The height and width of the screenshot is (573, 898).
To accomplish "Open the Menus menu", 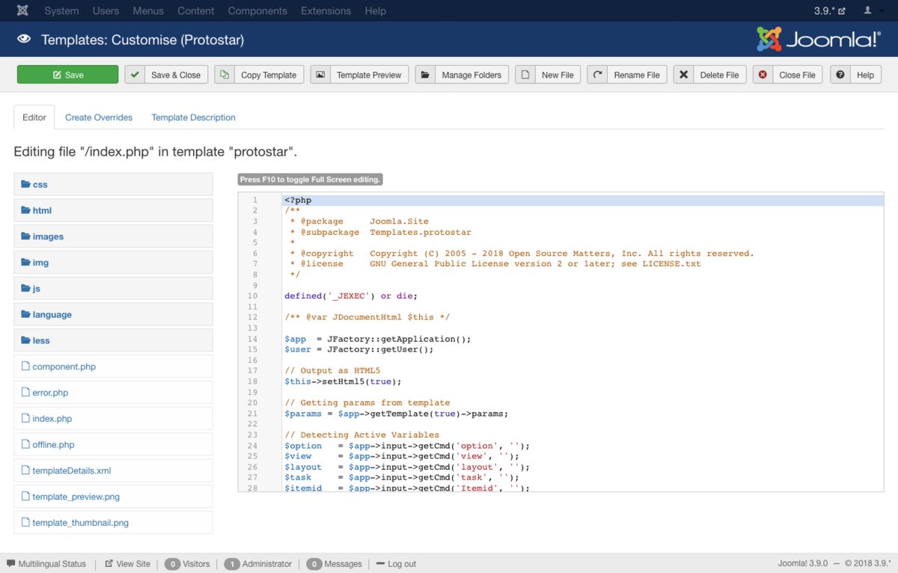I will point(148,10).
